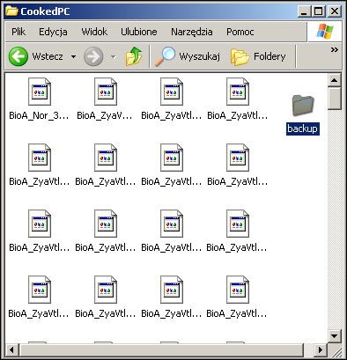Show hidden toolbar items chevron
The height and width of the screenshot is (360, 347).
pos(335,49)
